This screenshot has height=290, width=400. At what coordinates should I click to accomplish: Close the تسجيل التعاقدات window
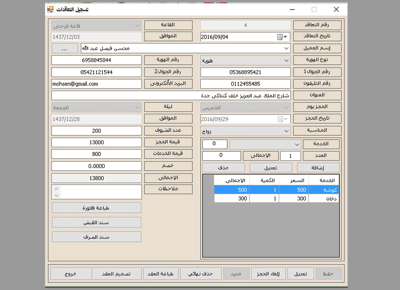coord(336,10)
